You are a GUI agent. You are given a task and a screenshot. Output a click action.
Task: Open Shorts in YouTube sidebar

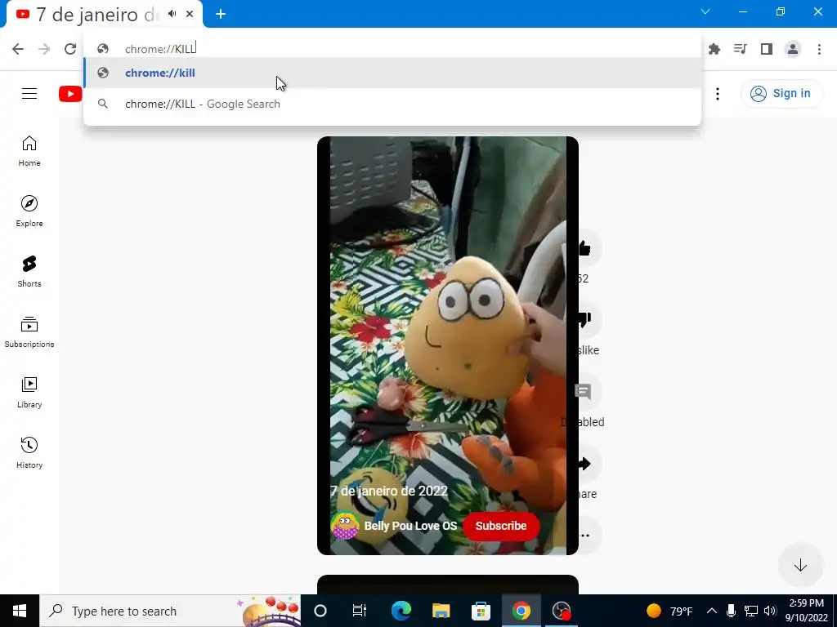[29, 272]
